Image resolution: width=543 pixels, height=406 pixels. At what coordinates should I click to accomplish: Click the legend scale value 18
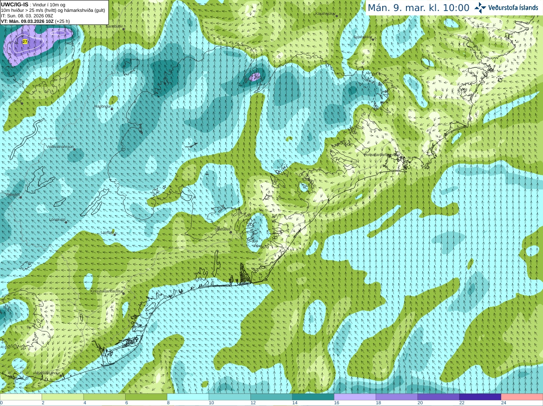click(x=378, y=403)
